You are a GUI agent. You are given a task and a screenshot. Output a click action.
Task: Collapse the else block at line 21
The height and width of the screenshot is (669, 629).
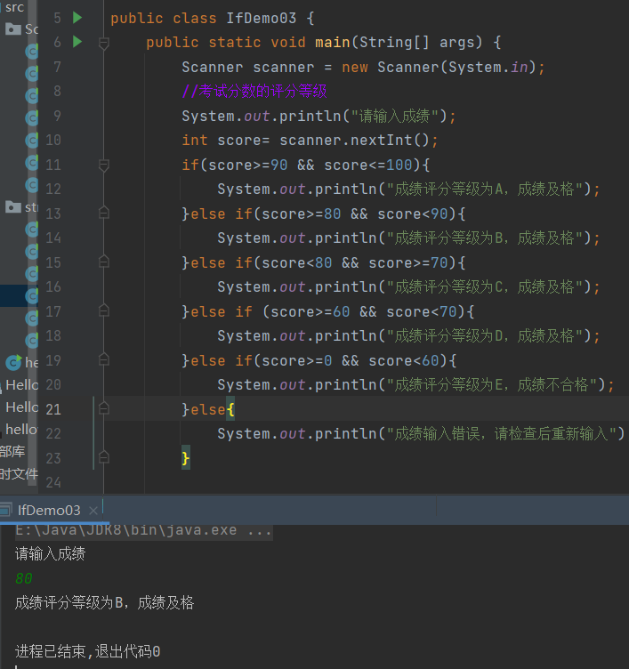point(104,409)
